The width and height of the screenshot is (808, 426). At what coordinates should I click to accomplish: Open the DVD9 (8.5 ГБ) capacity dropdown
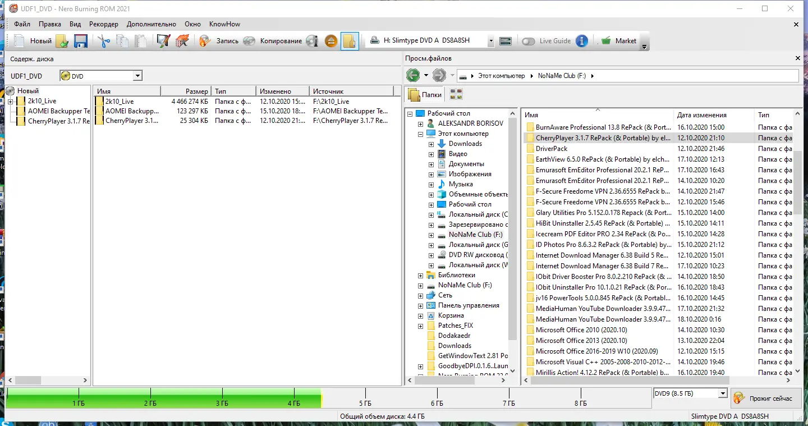(x=690, y=393)
